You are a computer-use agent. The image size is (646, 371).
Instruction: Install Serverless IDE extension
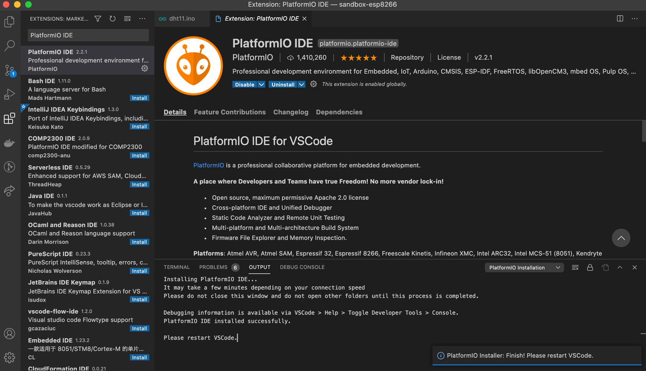pyautogui.click(x=139, y=184)
